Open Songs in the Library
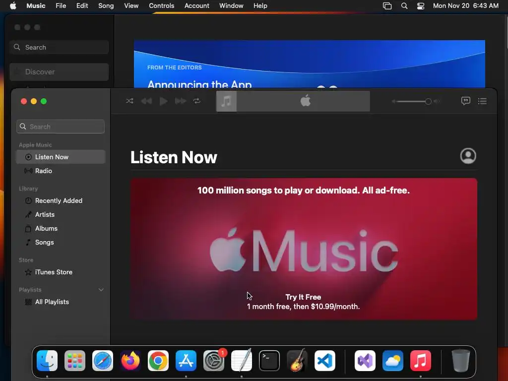Image resolution: width=508 pixels, height=381 pixels. click(61, 242)
